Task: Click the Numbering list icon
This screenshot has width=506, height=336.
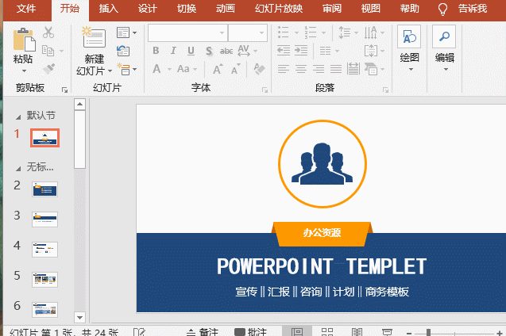Action: 311,32
